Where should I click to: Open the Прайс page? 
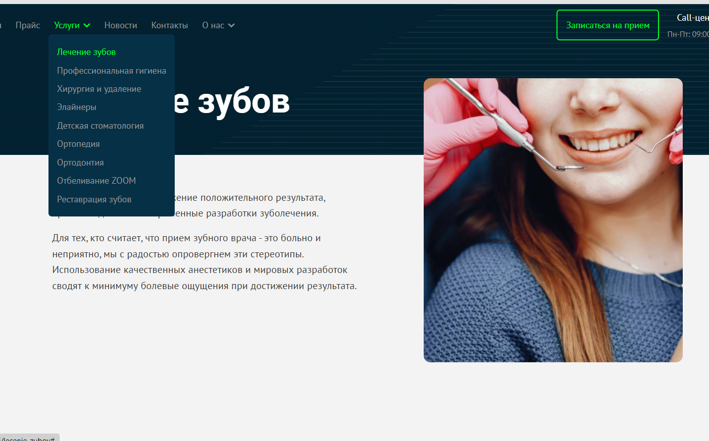[28, 25]
